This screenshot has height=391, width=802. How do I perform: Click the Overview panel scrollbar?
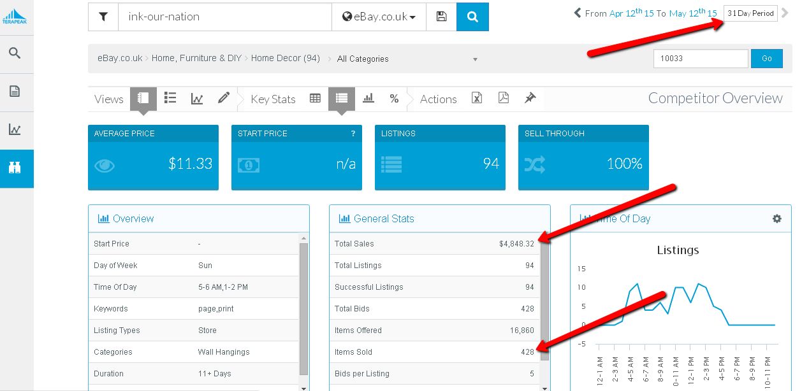(303, 309)
